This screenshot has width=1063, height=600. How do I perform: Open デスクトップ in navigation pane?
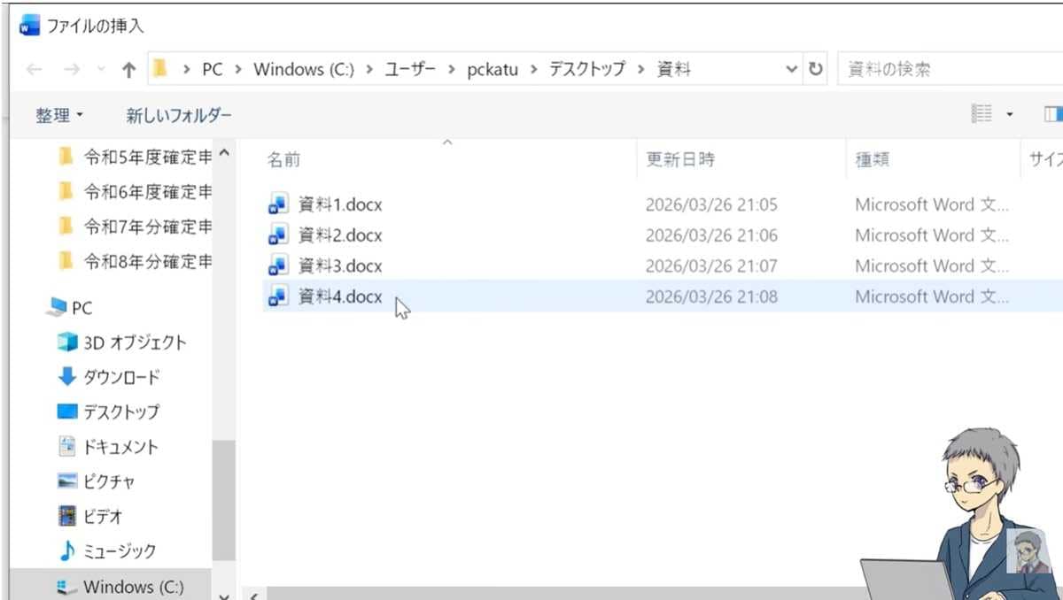109,412
